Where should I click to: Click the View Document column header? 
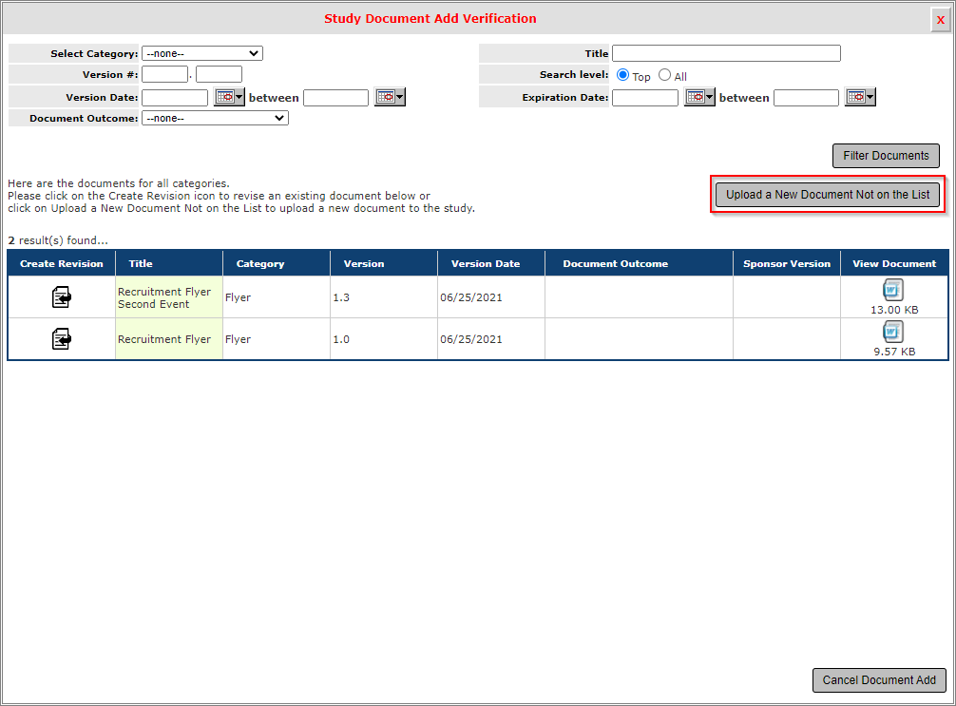(894, 263)
